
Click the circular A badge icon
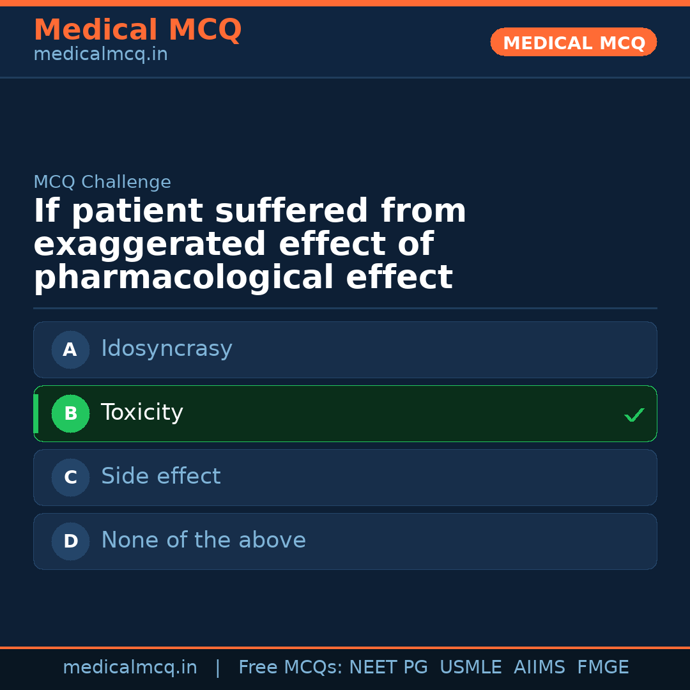[x=70, y=349]
